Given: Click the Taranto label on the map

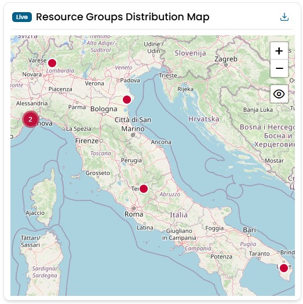Looking at the screenshot, I should pos(259,254).
